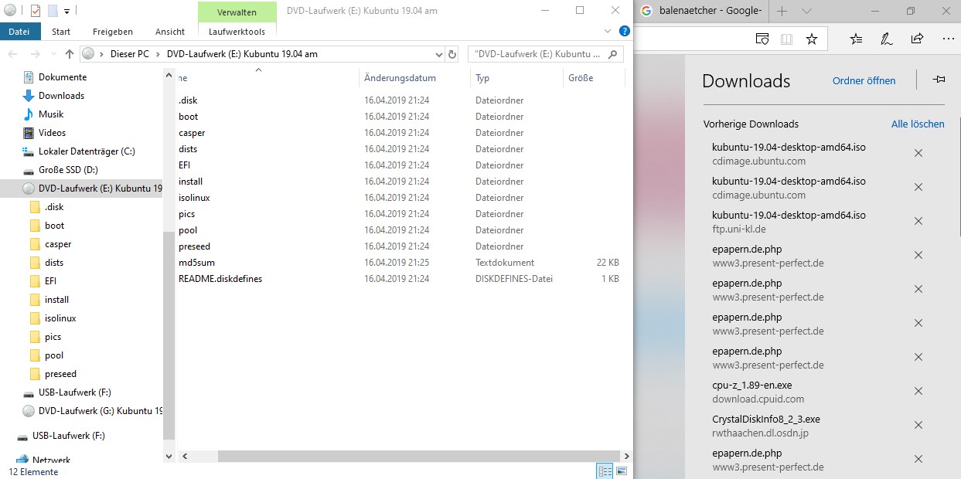Open Edge tab preview dropdown chevron

point(806,12)
